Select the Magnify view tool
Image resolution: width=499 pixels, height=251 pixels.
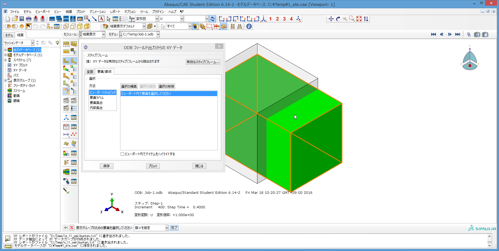coord(345,19)
